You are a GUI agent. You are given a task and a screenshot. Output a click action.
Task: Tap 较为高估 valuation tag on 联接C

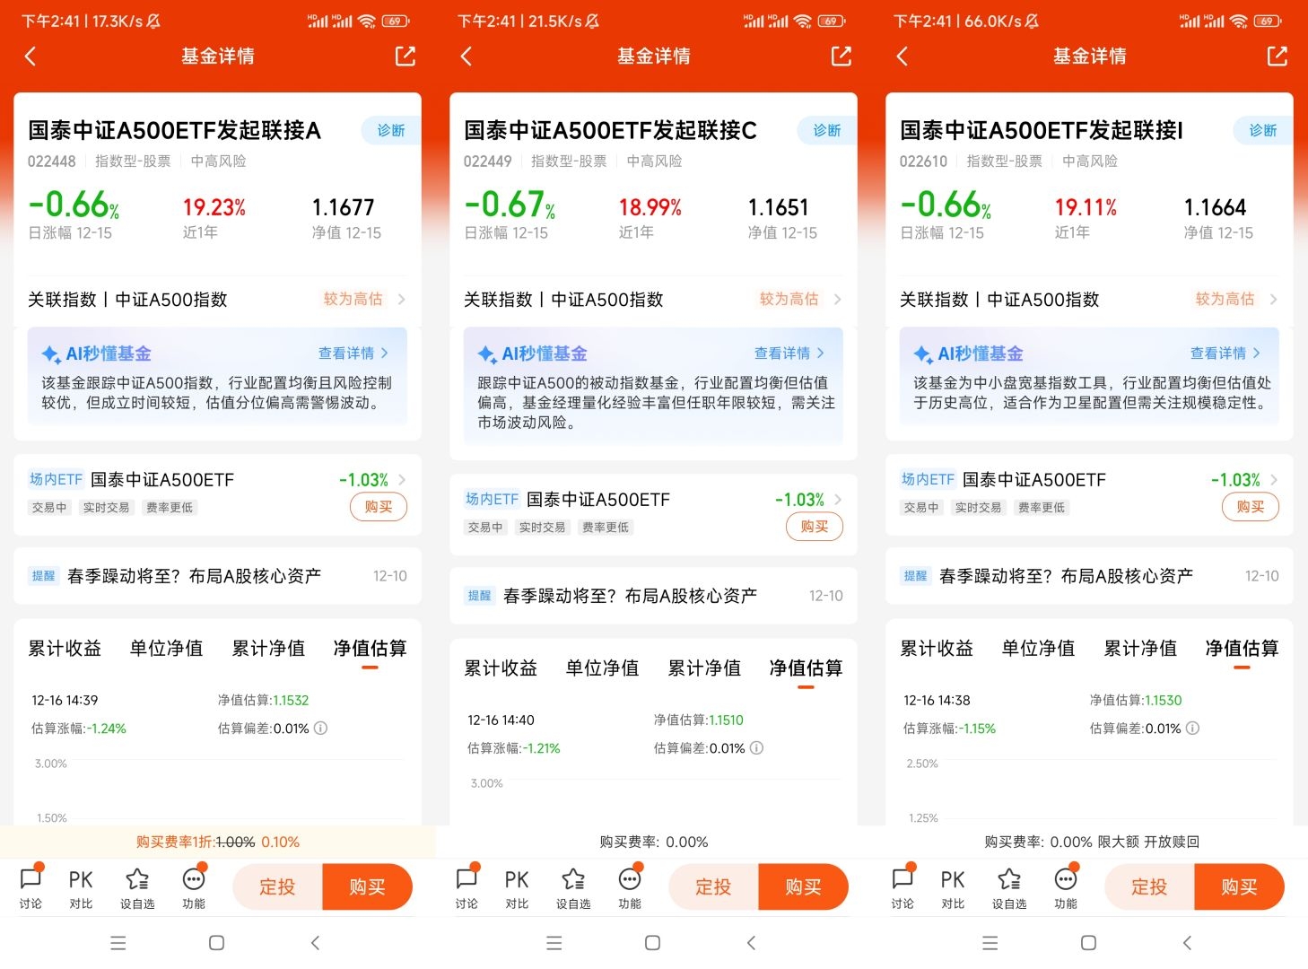click(x=789, y=300)
